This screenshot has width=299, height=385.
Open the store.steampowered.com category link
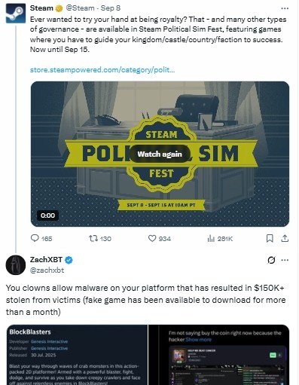coord(102,69)
